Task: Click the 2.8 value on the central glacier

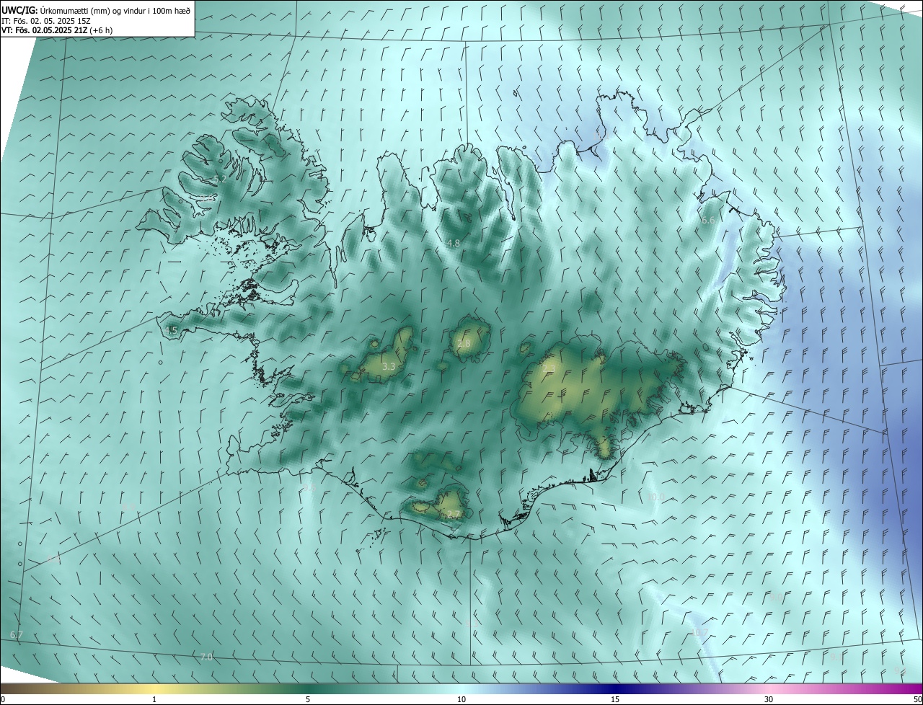Action: [x=464, y=345]
